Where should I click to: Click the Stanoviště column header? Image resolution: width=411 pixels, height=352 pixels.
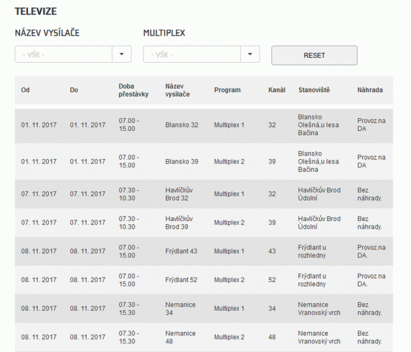pos(314,90)
